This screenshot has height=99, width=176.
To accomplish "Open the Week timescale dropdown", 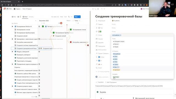I will 69,21.
